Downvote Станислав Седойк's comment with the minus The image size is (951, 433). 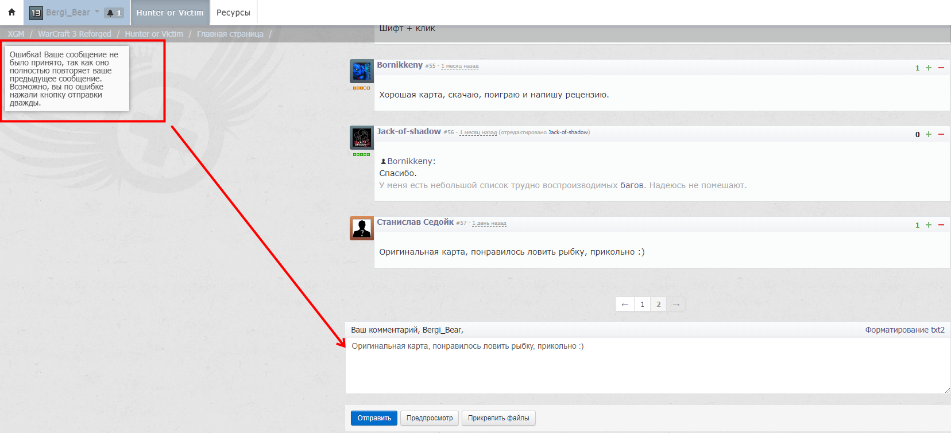pyautogui.click(x=941, y=225)
